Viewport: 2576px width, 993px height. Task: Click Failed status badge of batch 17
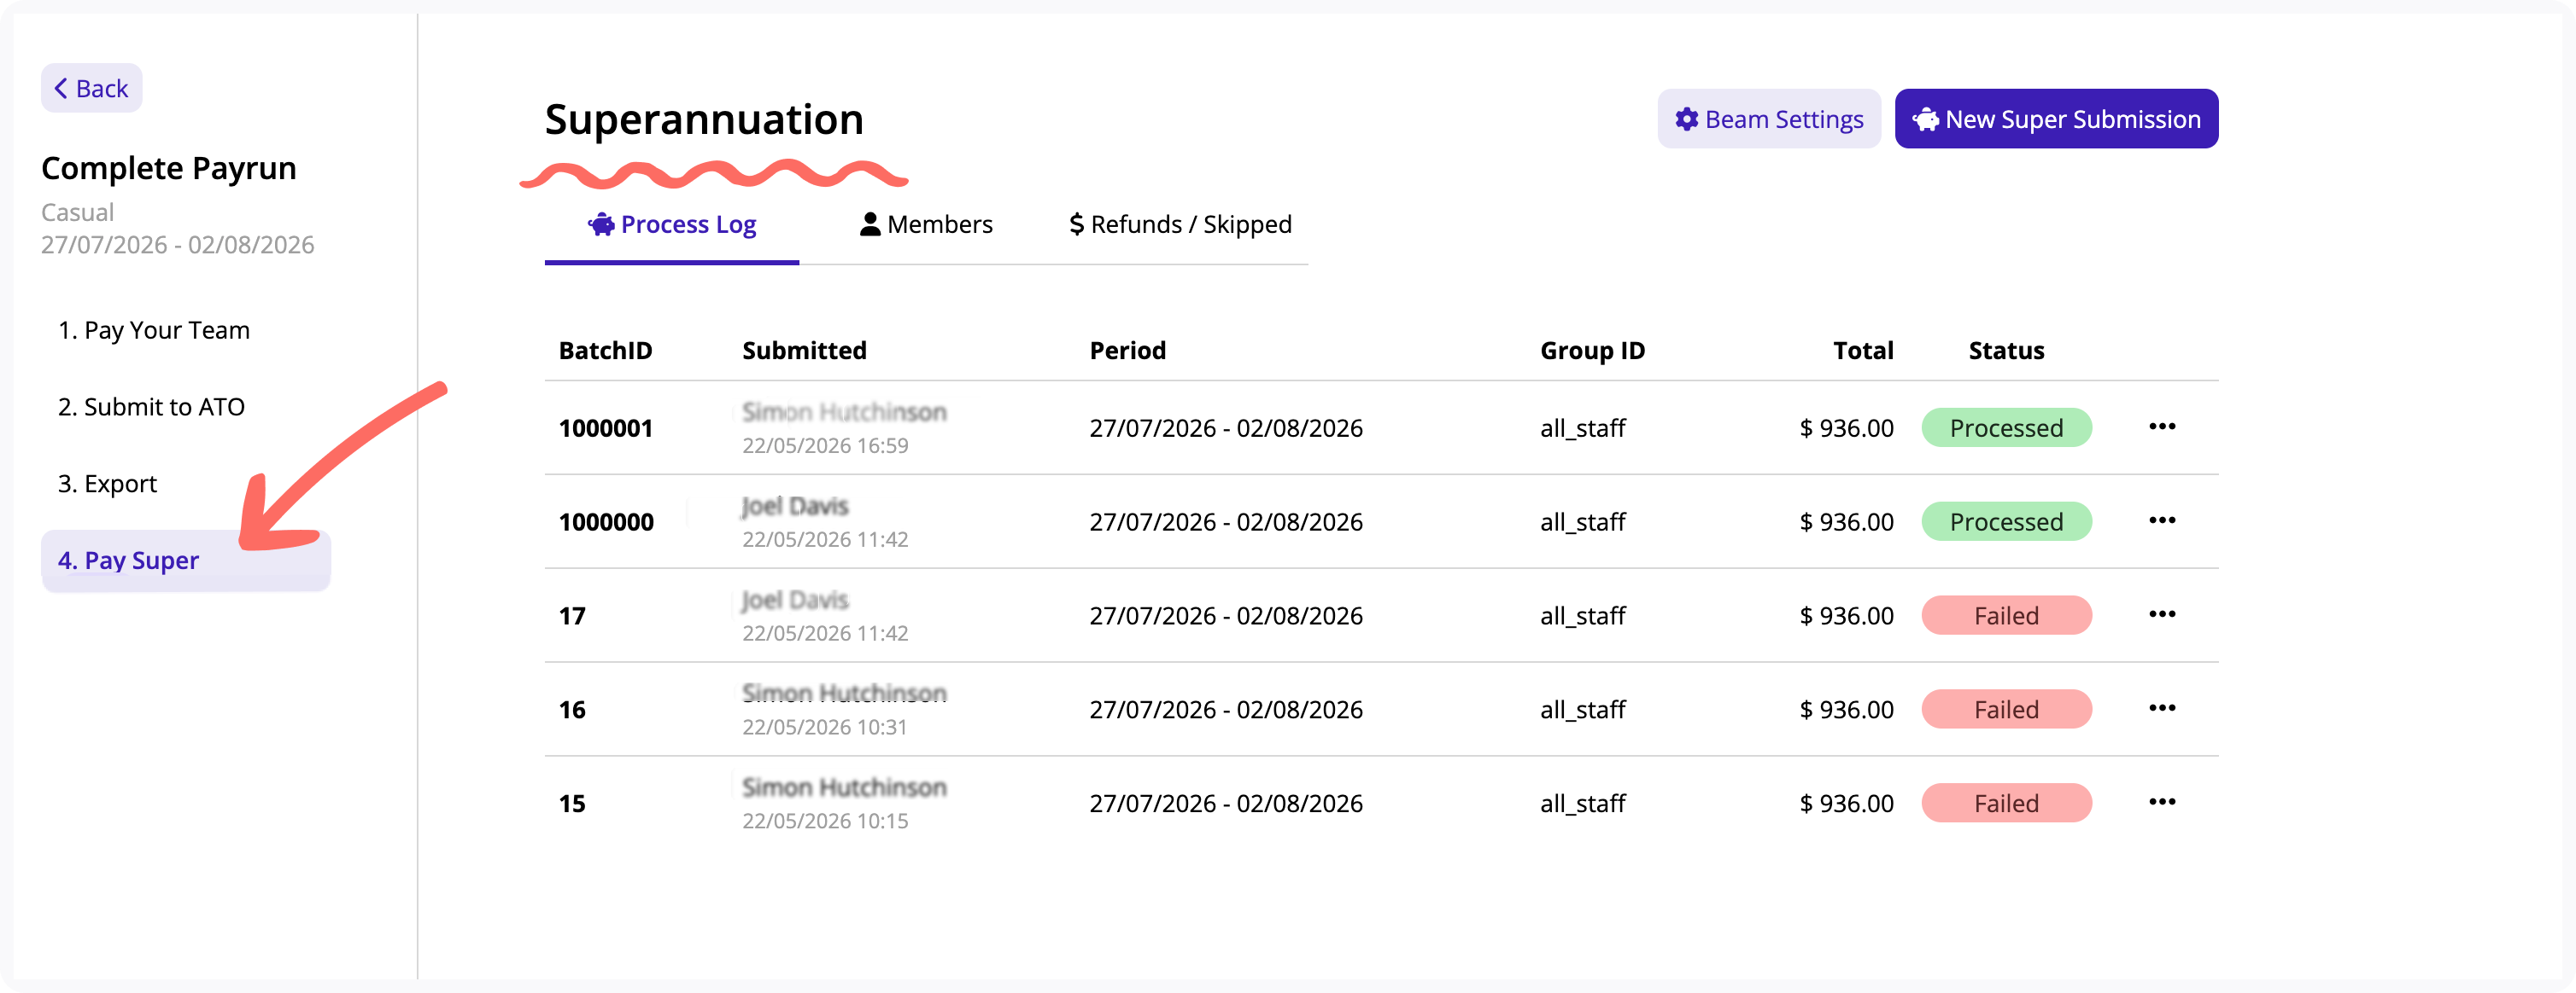[x=2006, y=617]
